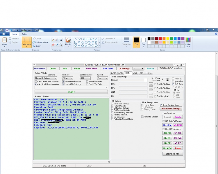Image resolution: width=218 pixels, height=174 pixels.
Task: Pick the yellow color swatch
Action: pos(168,39)
